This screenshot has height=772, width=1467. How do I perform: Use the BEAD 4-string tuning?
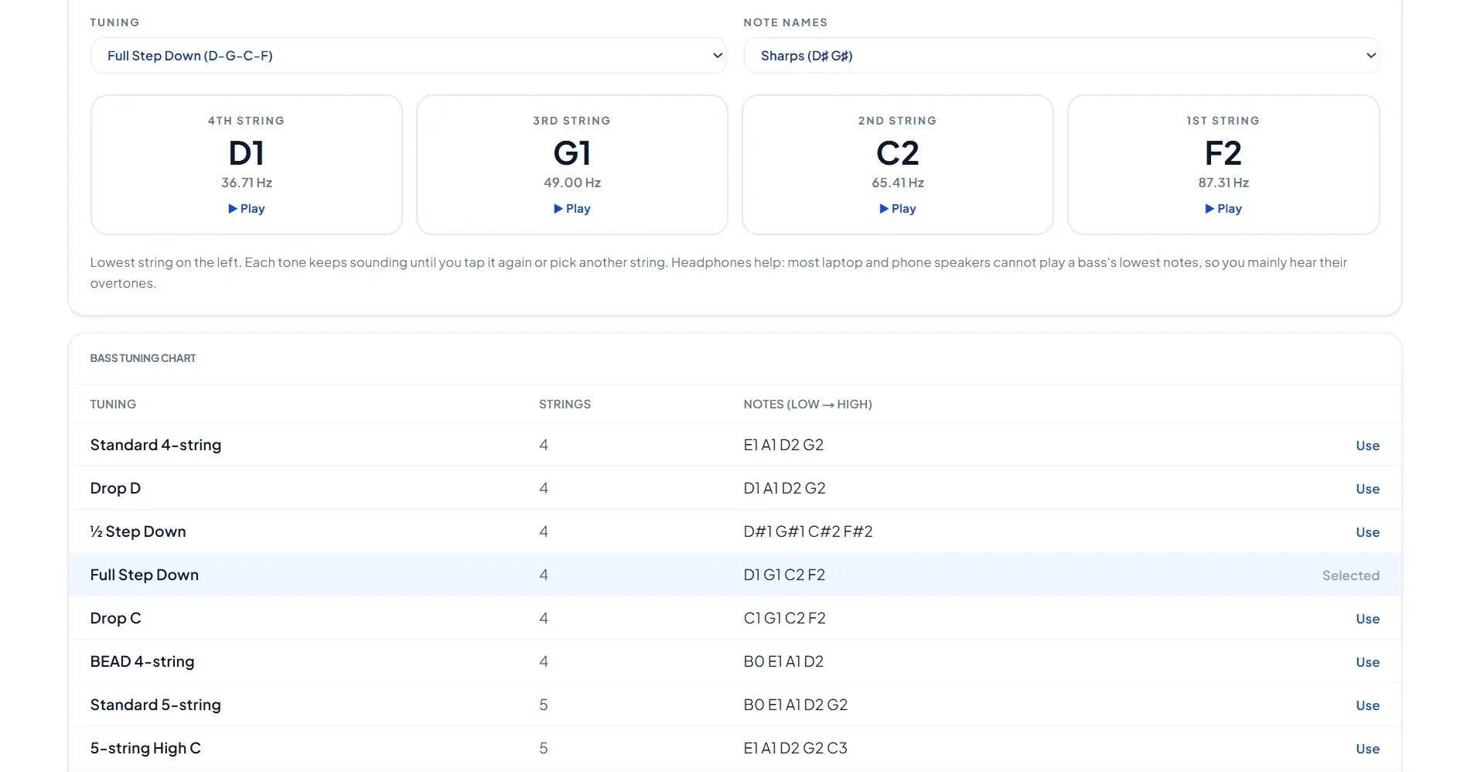[1367, 662]
